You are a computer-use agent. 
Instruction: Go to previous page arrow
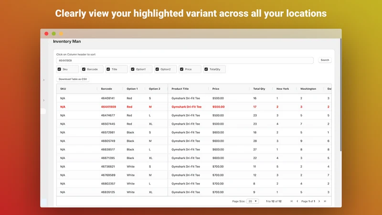(297, 201)
